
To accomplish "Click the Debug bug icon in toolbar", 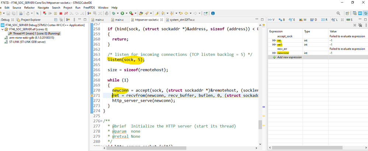I will click(114, 13).
